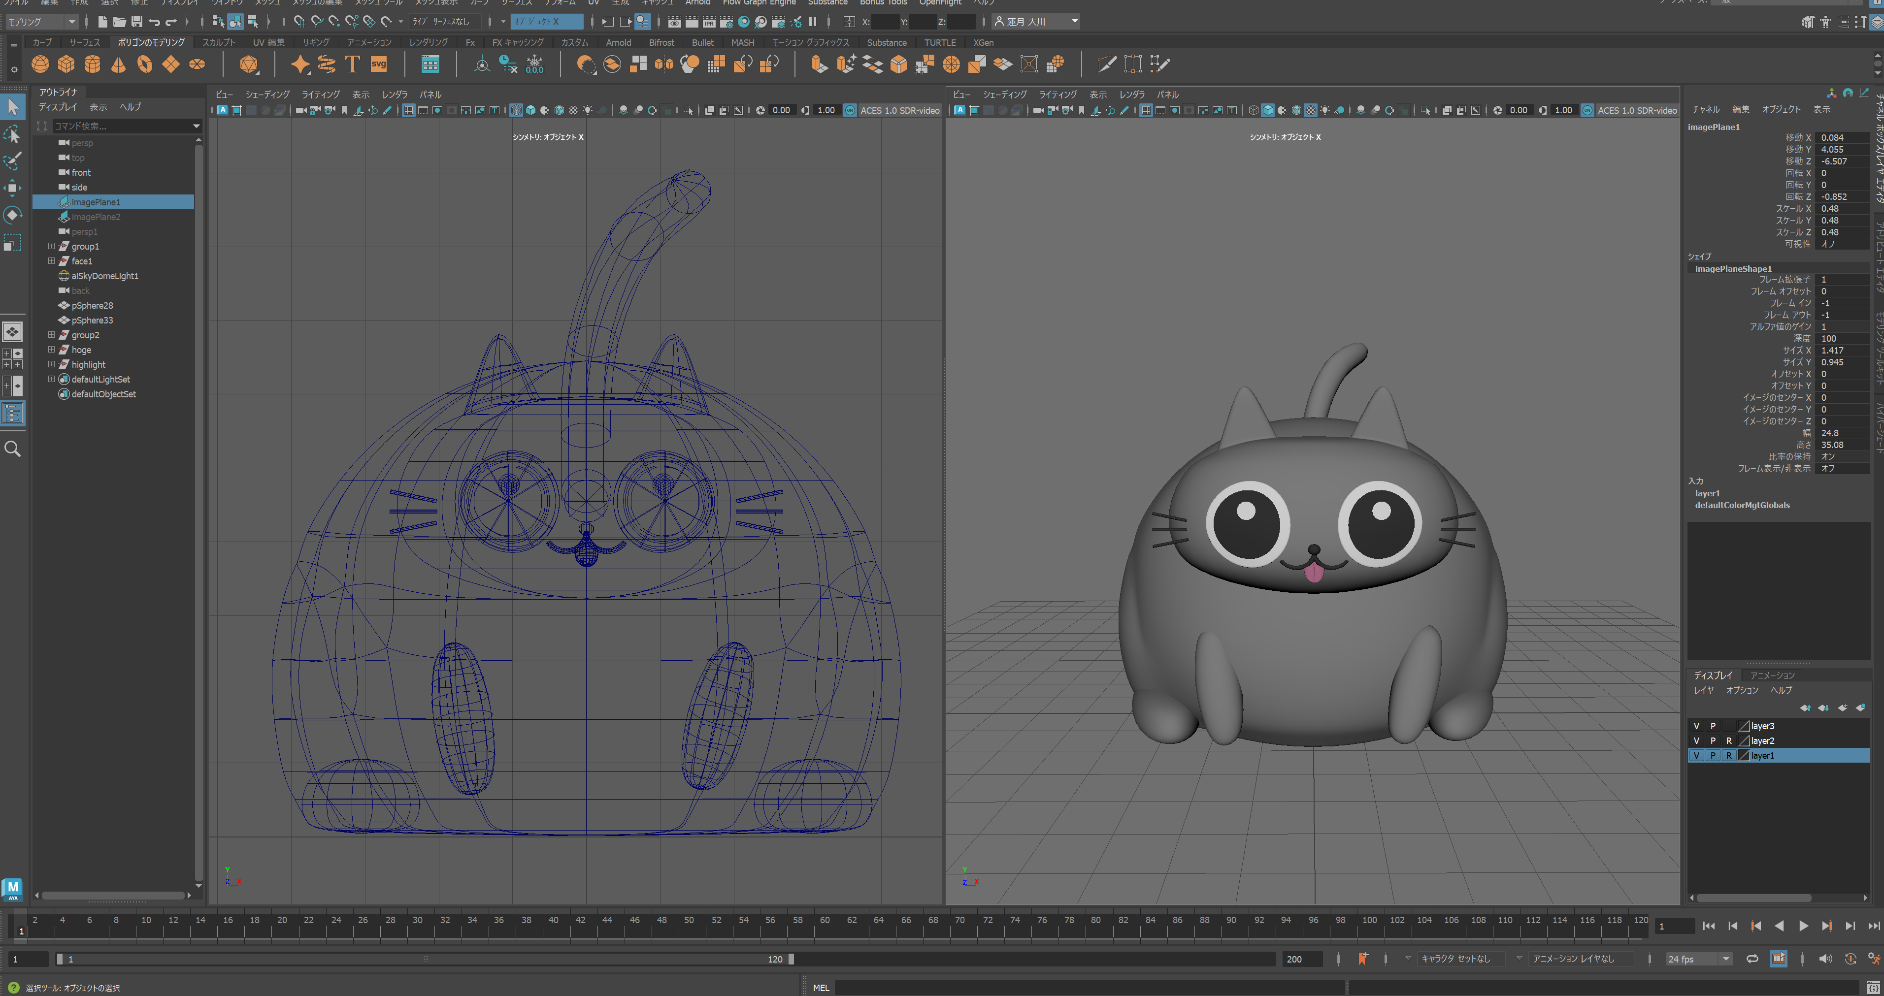Open the シェーディング menu in left viewport
1884x996 pixels.
[x=267, y=95]
